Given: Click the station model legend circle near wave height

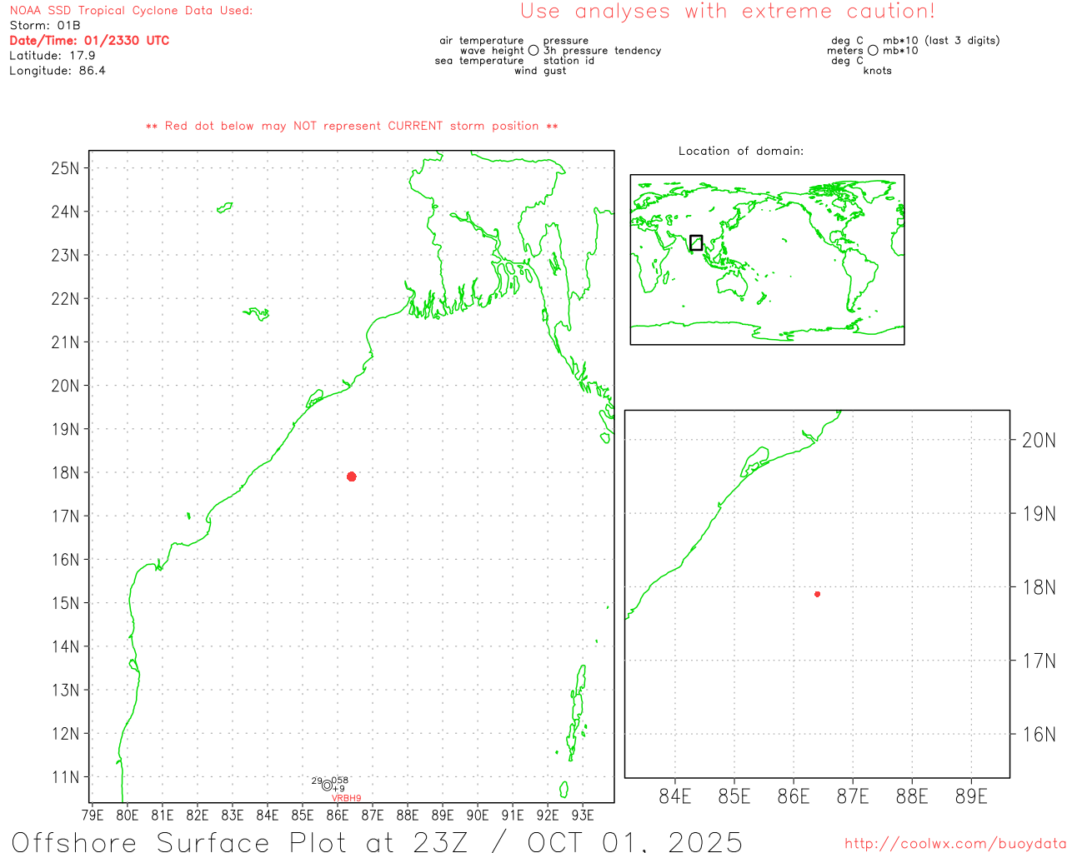Looking at the screenshot, I should click(533, 51).
